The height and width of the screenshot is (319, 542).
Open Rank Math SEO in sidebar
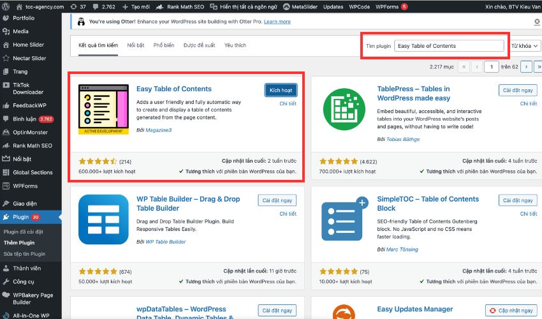tap(33, 145)
